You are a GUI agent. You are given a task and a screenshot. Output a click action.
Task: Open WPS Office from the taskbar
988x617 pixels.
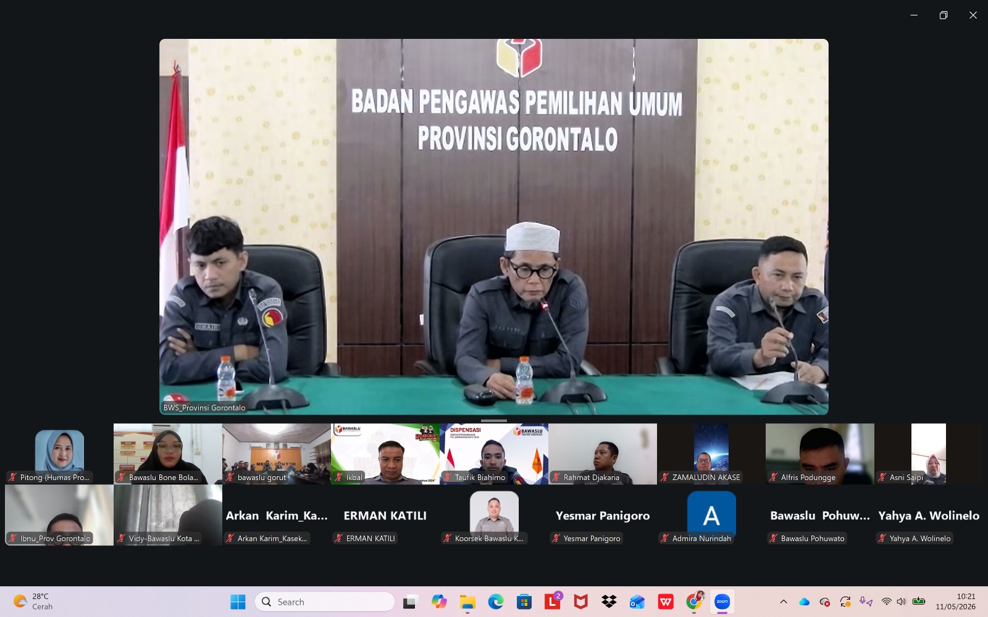click(666, 602)
